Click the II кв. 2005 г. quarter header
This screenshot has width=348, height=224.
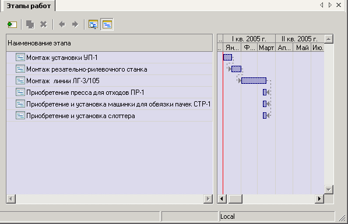(300, 39)
